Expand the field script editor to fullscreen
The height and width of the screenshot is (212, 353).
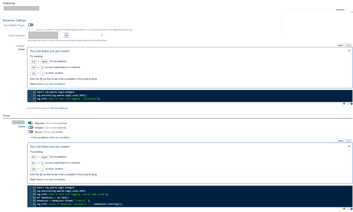pos(348,209)
